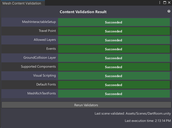Viewport: 172px width, 128px height.
Task: Select the Travel Point label
Action: (x=47, y=31)
